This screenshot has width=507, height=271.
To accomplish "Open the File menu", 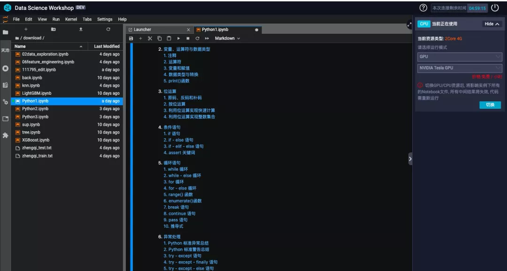I will click(x=16, y=19).
